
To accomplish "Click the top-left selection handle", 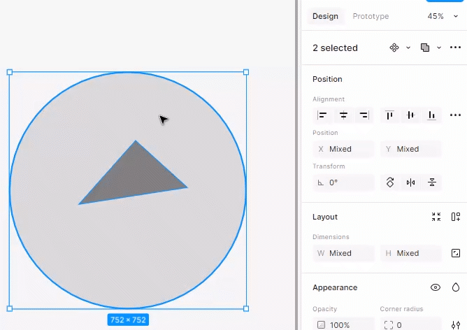I will (x=10, y=72).
